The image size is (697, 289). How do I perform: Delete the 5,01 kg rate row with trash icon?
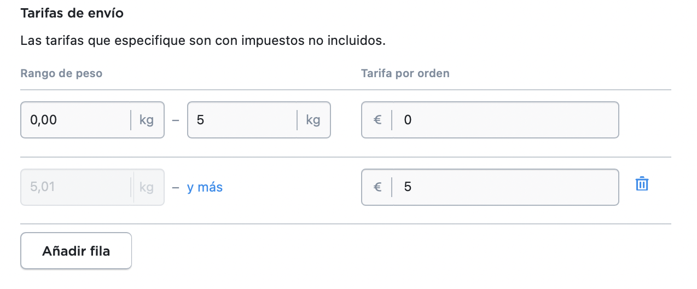pyautogui.click(x=642, y=184)
